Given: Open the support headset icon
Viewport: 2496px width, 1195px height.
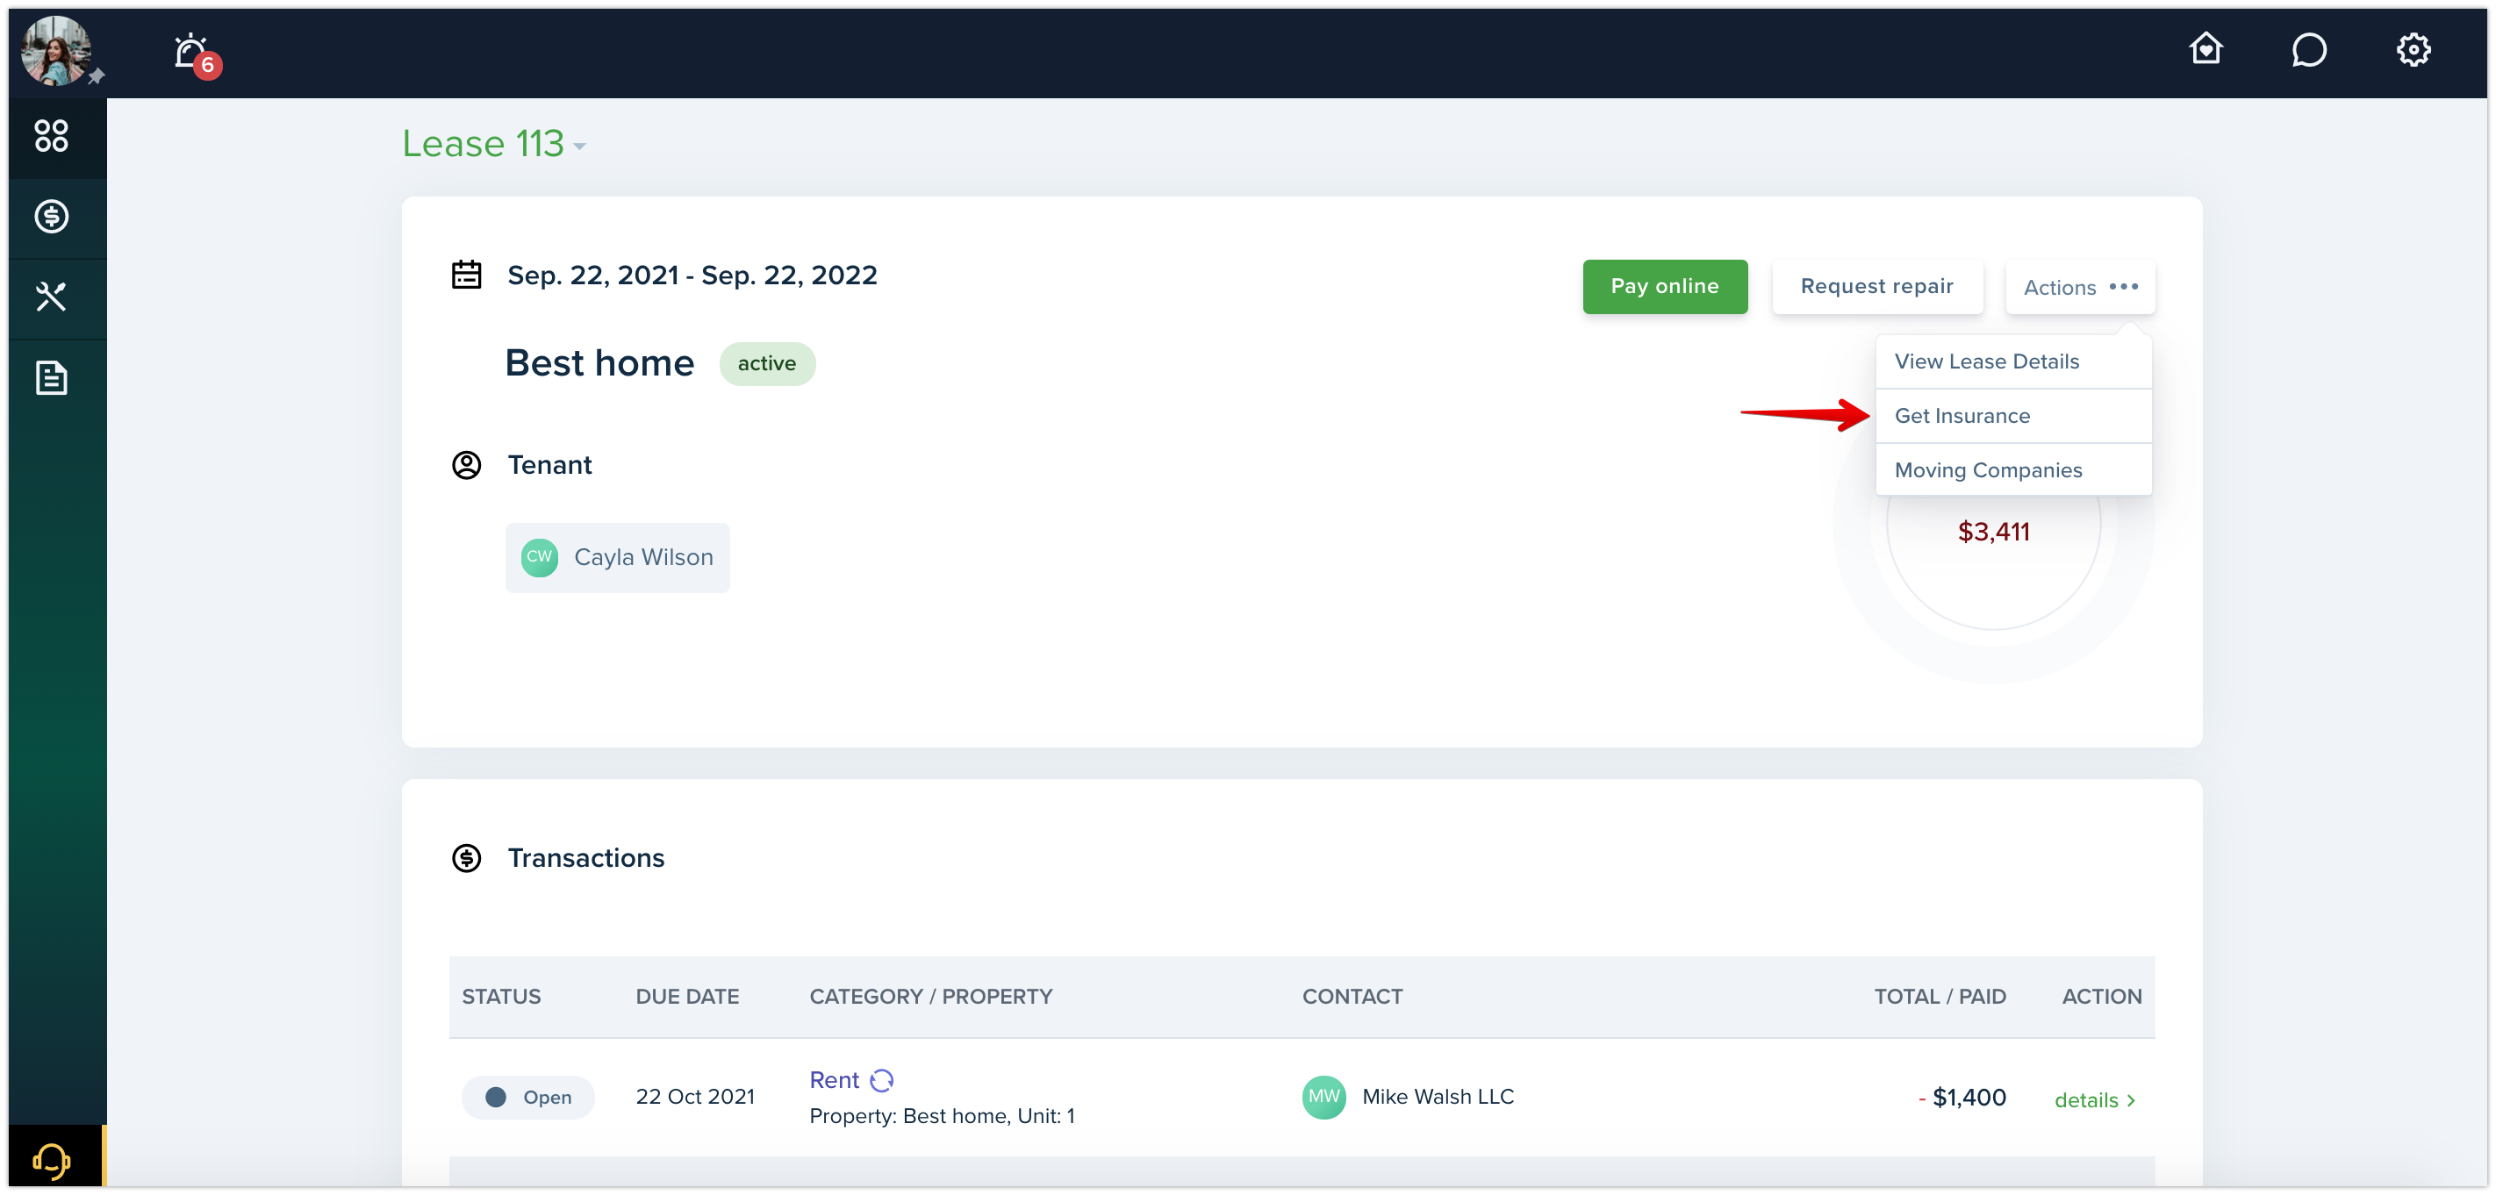Looking at the screenshot, I should (x=52, y=1159).
